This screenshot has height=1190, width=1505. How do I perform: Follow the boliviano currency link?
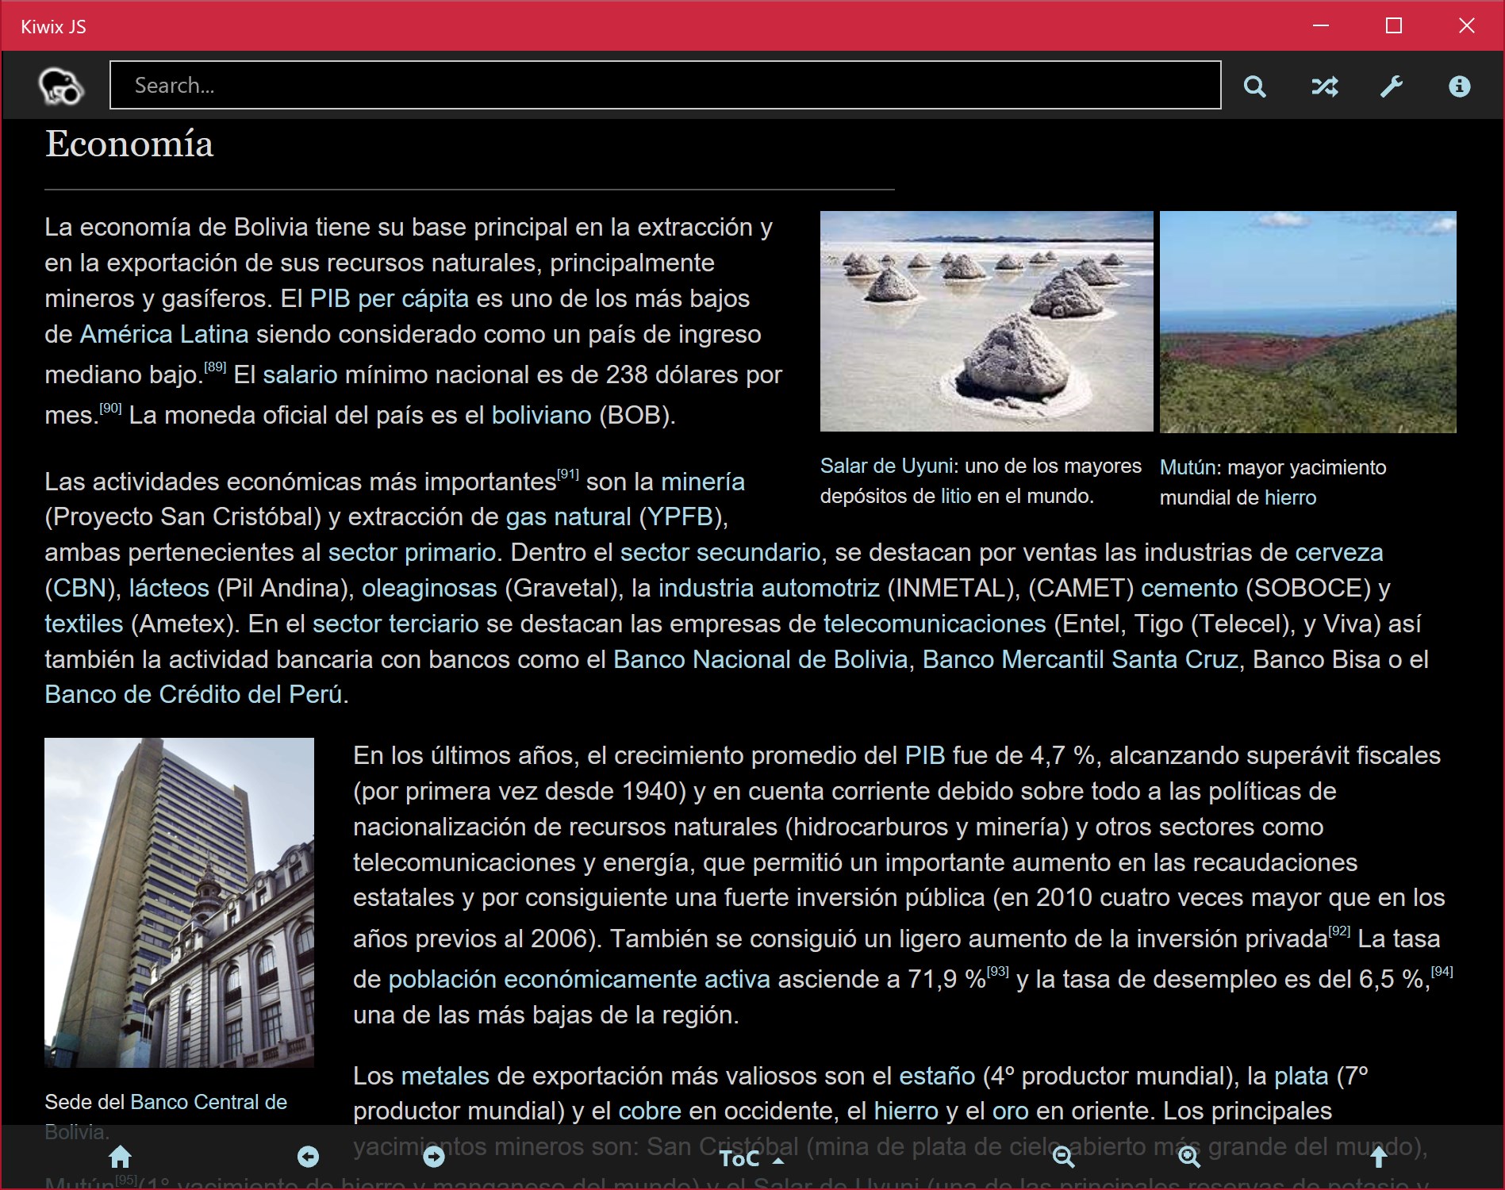(539, 413)
